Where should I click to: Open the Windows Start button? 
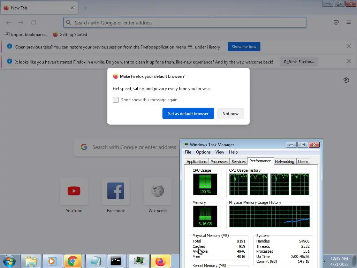(9, 261)
